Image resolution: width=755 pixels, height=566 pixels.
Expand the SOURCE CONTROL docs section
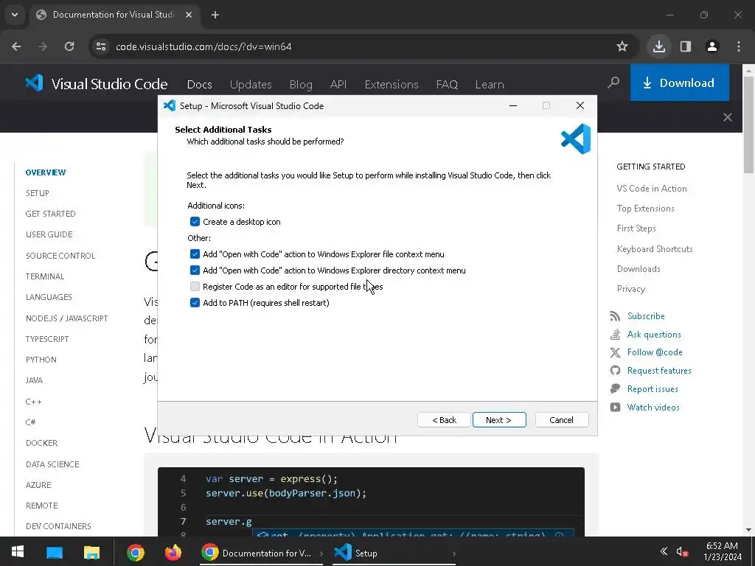pos(60,256)
